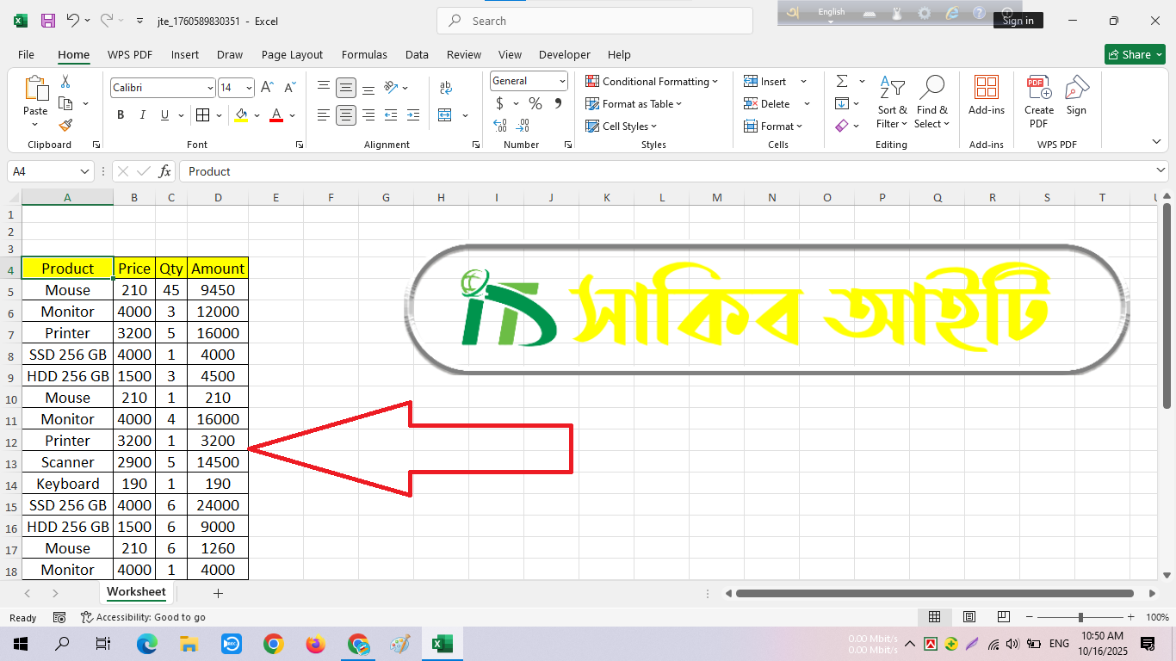This screenshot has width=1176, height=661.
Task: Click the Format Painter brush icon
Action: tap(65, 125)
